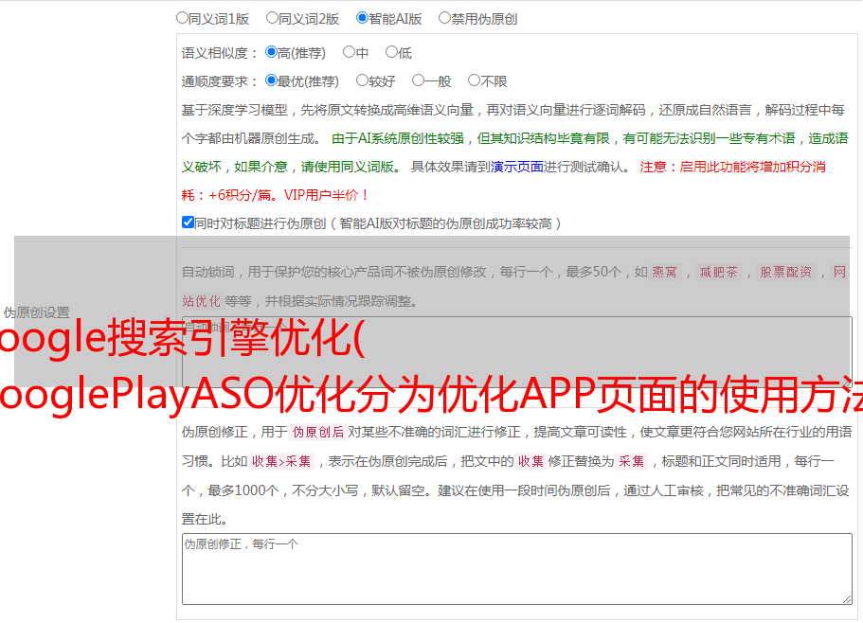
Task: Select the 智能AI版 radio option
Action: [x=362, y=17]
